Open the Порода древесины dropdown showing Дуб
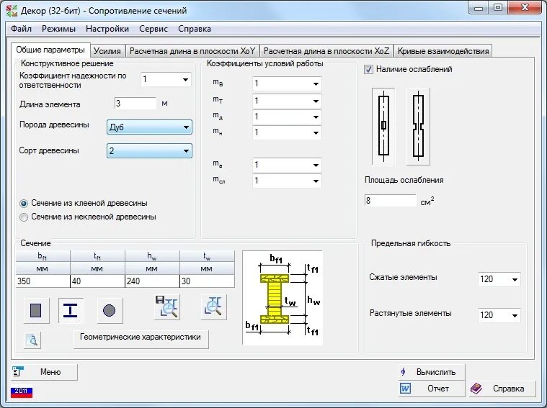 [x=149, y=127]
